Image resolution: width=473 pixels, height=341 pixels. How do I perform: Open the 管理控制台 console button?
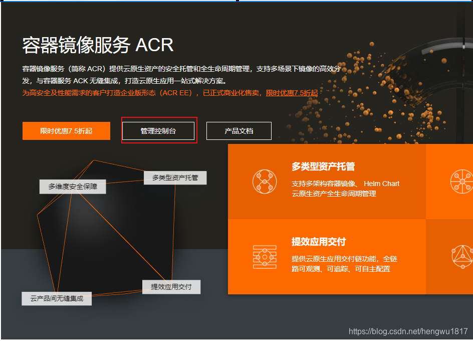[x=158, y=131]
